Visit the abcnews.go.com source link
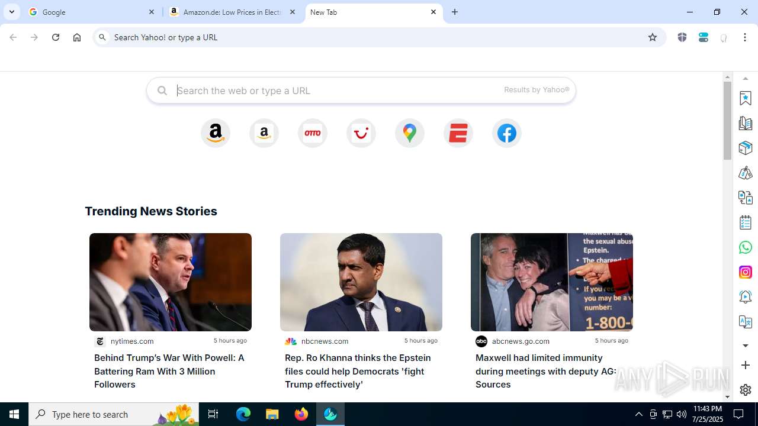The width and height of the screenshot is (758, 426). click(521, 341)
